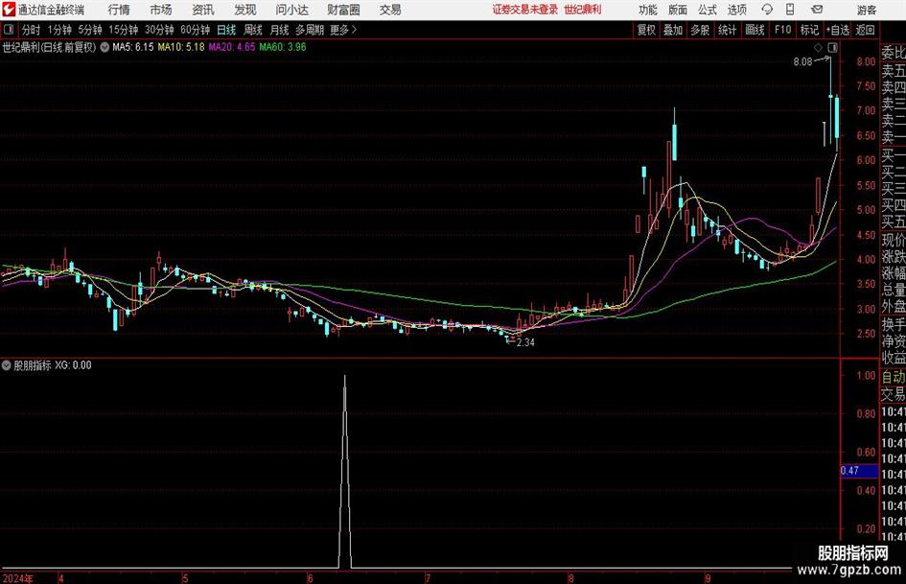
Task: Open the 财富圈 menu
Action: 343,10
